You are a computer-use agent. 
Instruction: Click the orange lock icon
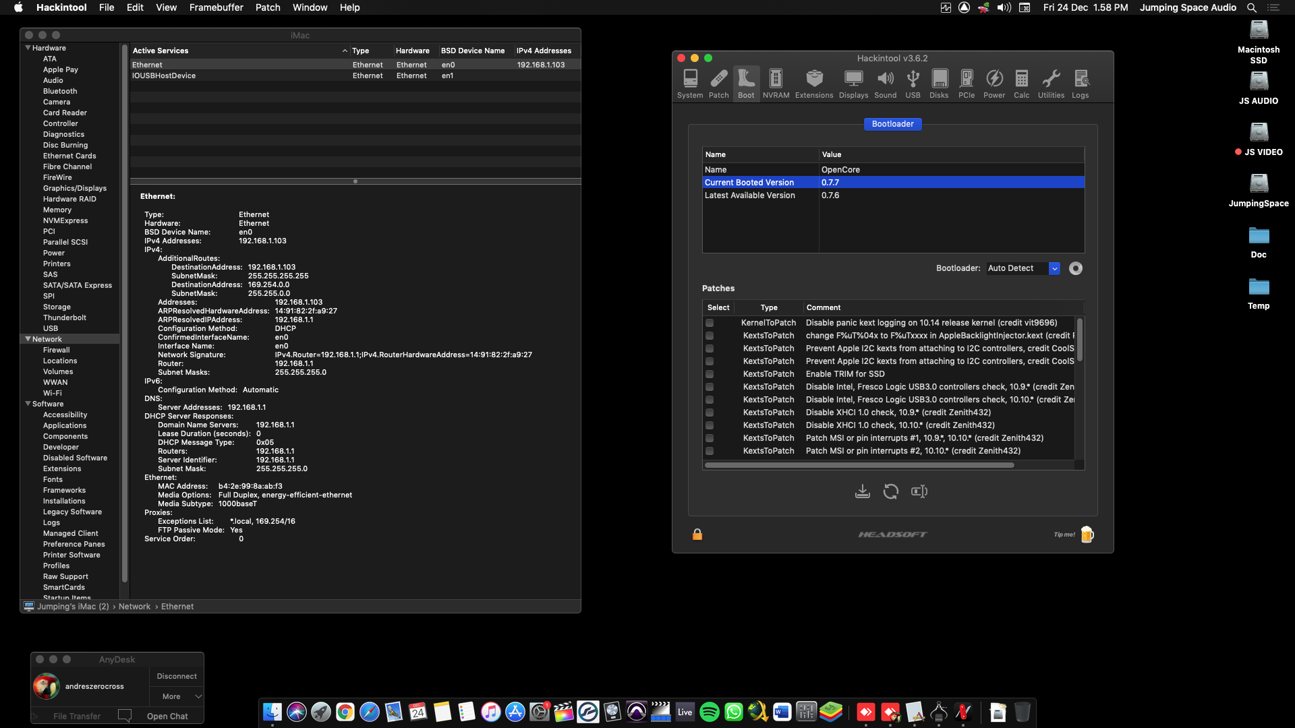pyautogui.click(x=697, y=535)
